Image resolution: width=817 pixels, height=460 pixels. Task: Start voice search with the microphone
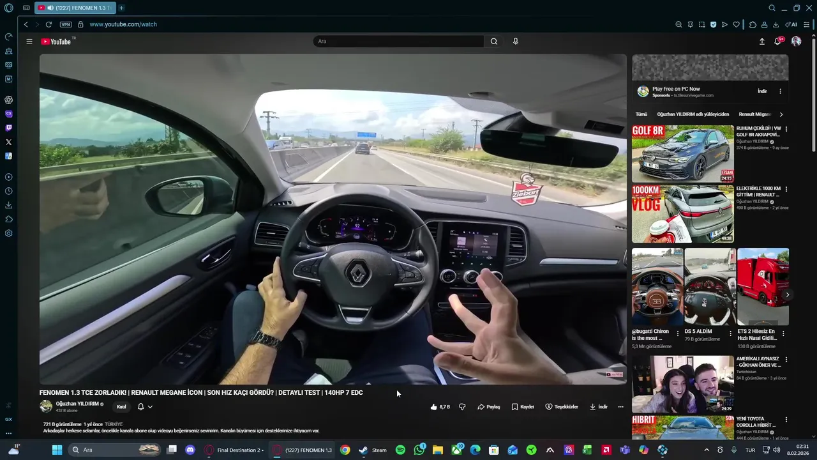point(516,42)
